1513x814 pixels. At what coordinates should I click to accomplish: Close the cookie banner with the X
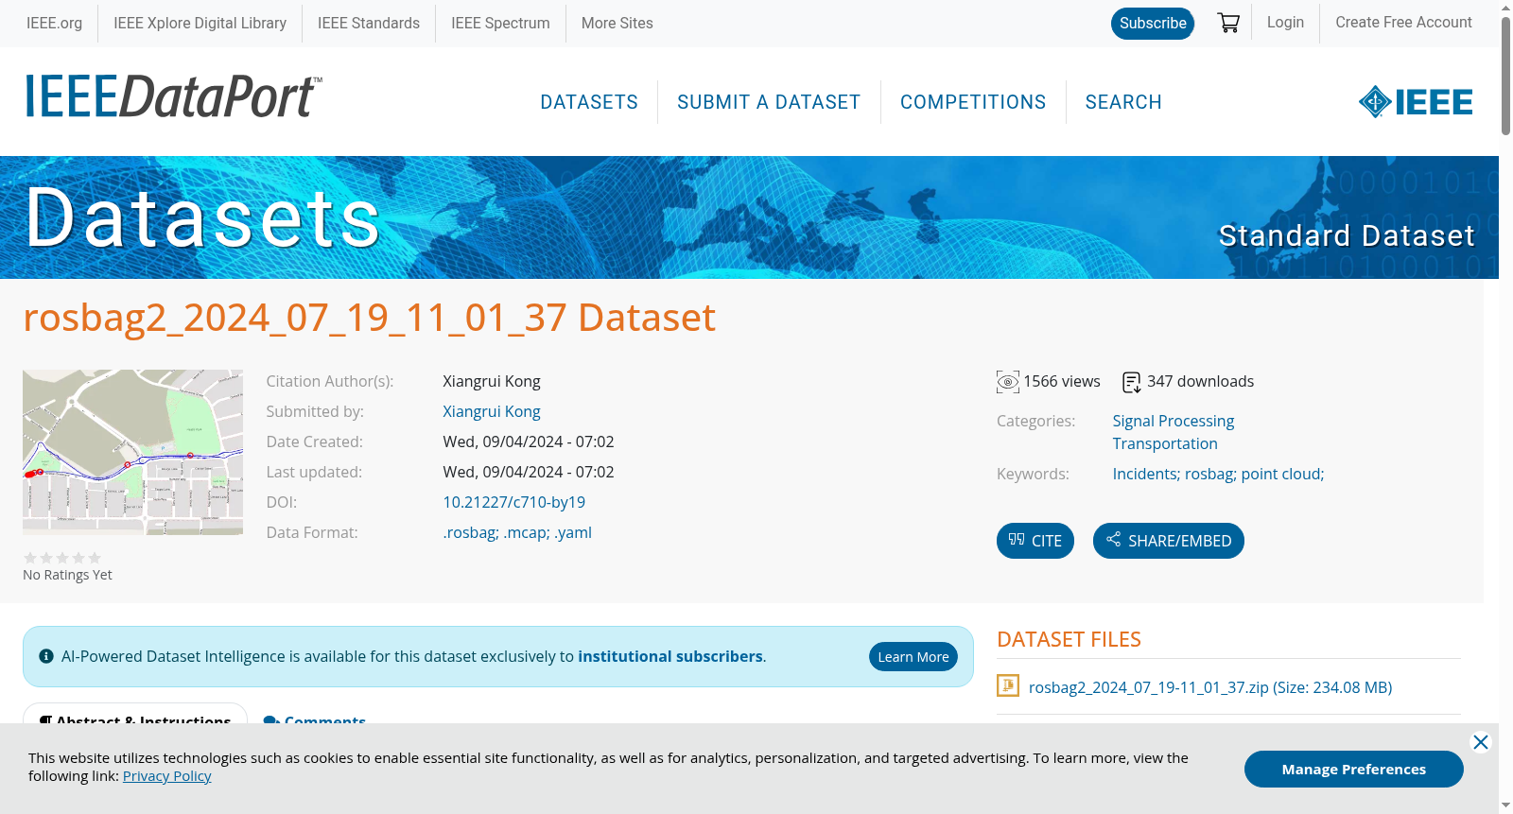[1481, 742]
